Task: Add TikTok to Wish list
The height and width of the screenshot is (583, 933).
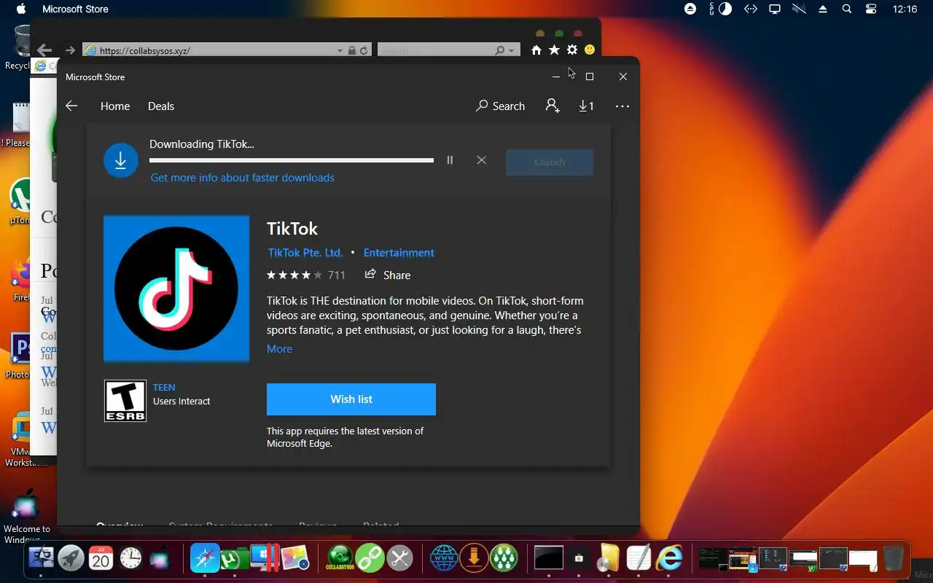Action: tap(351, 399)
